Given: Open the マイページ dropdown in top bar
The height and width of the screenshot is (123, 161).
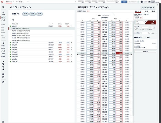Looking at the screenshot, I should pos(10,2).
